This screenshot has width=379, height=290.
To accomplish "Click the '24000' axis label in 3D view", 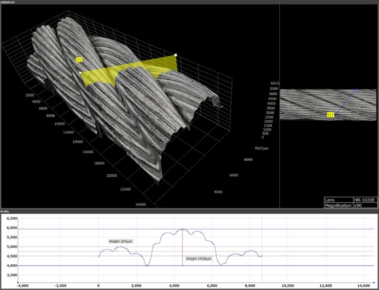I will 141,204.
